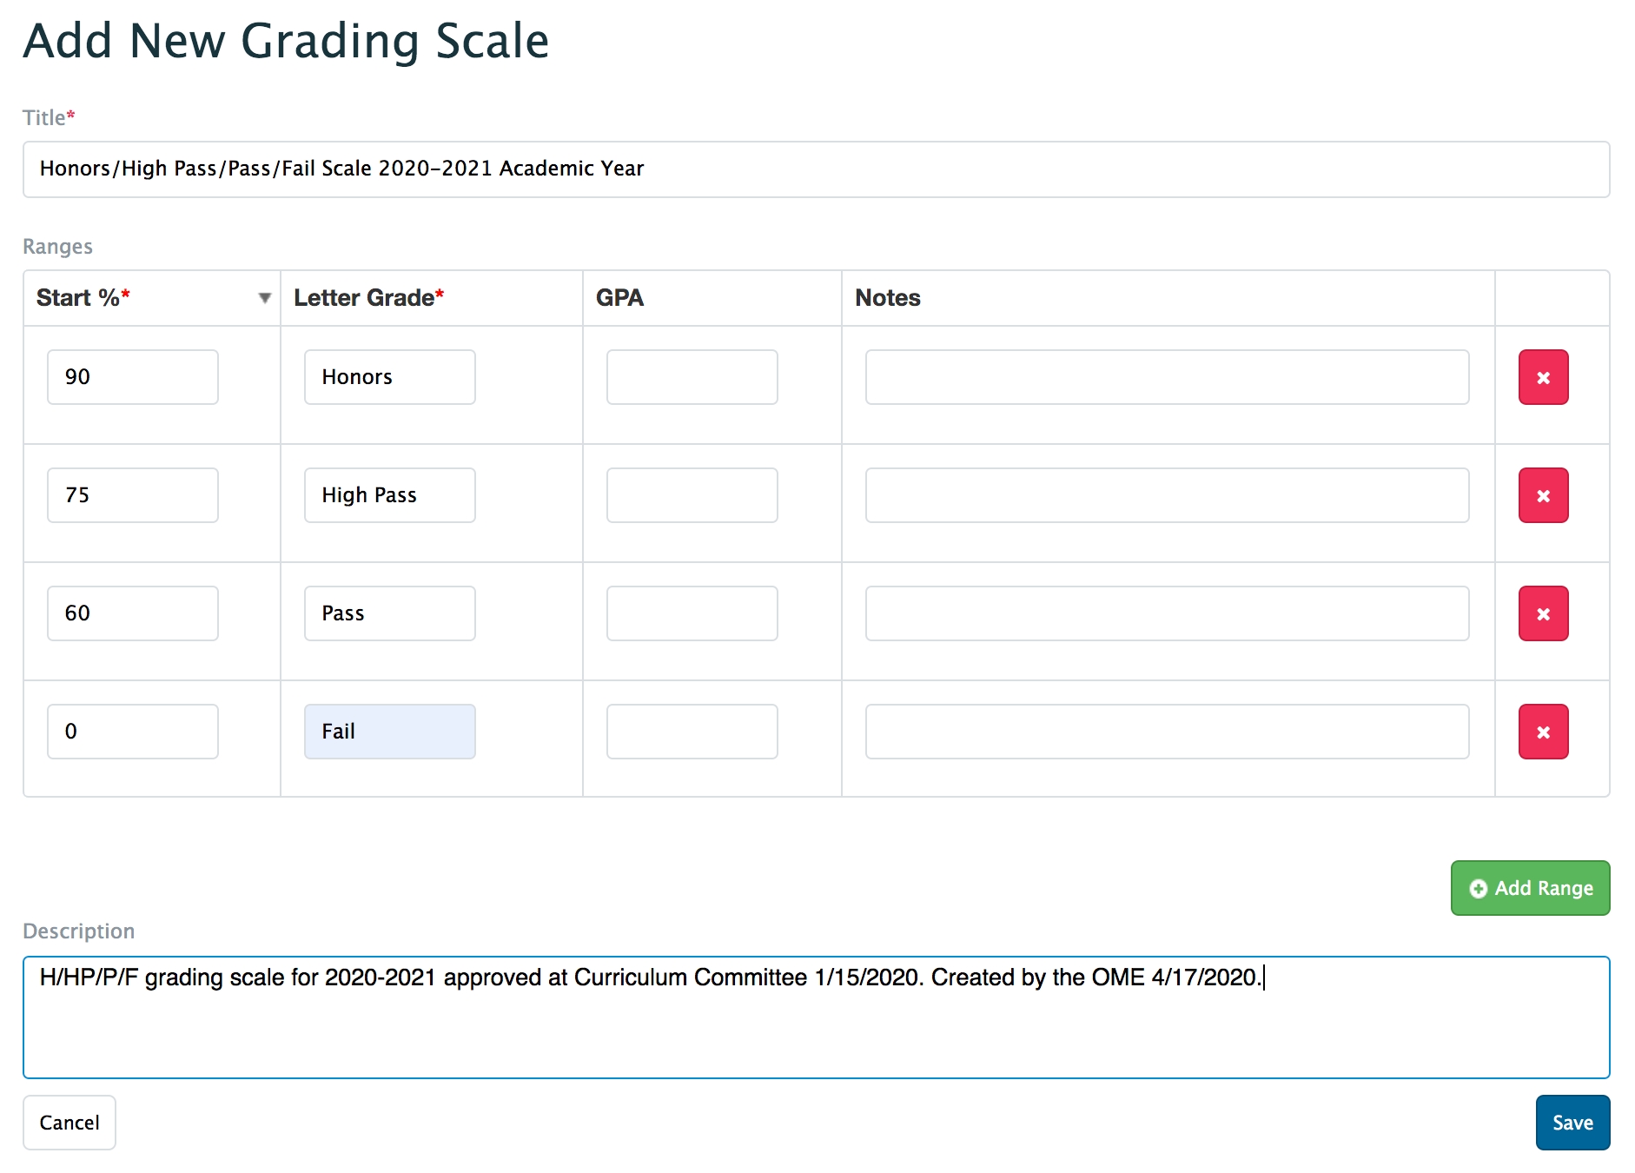
Task: Click the High Pass letter grade field
Action: pos(390,495)
